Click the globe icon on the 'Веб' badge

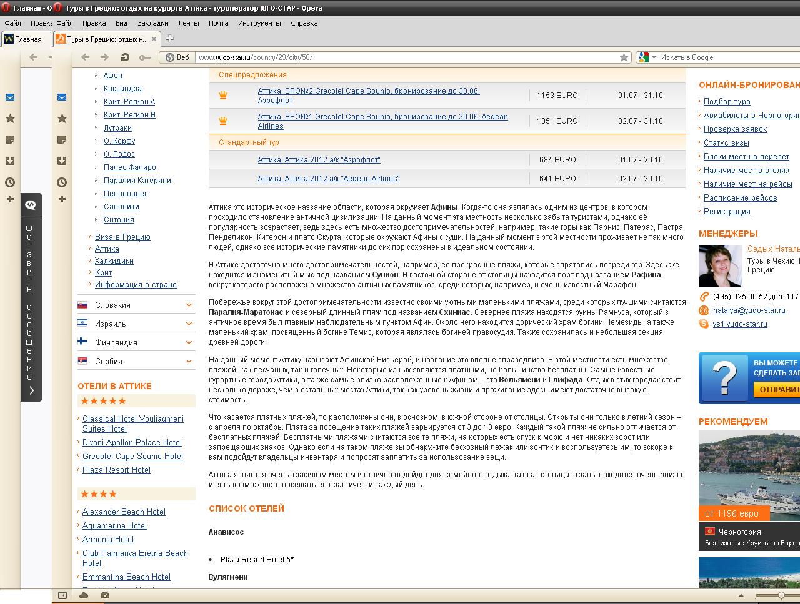tap(169, 57)
